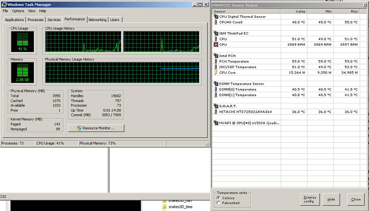Switch to the Users tab

(115, 20)
